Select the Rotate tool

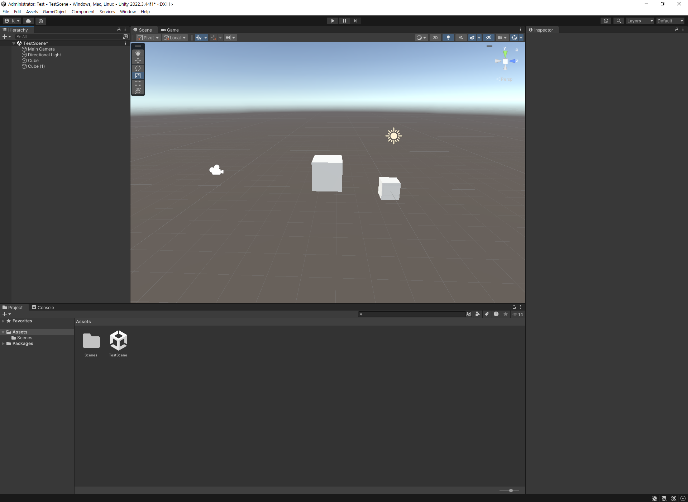pos(138,68)
